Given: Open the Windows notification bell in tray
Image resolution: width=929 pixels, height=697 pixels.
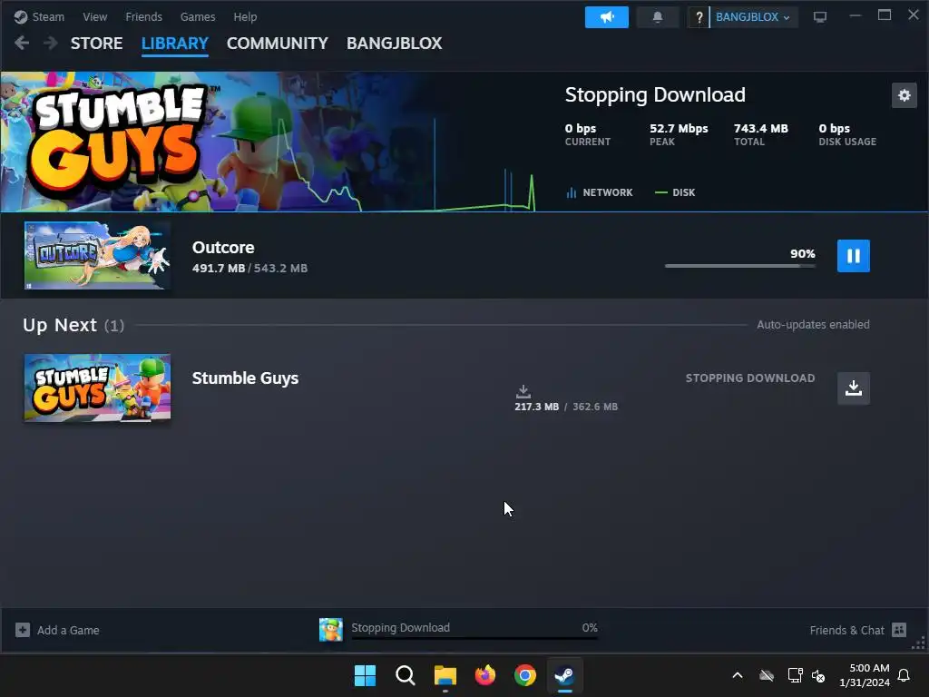Looking at the screenshot, I should (904, 675).
